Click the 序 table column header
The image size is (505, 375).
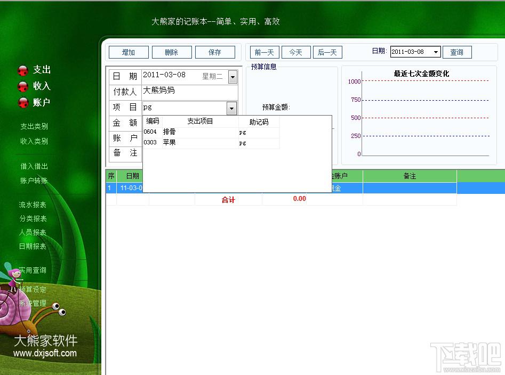click(111, 176)
